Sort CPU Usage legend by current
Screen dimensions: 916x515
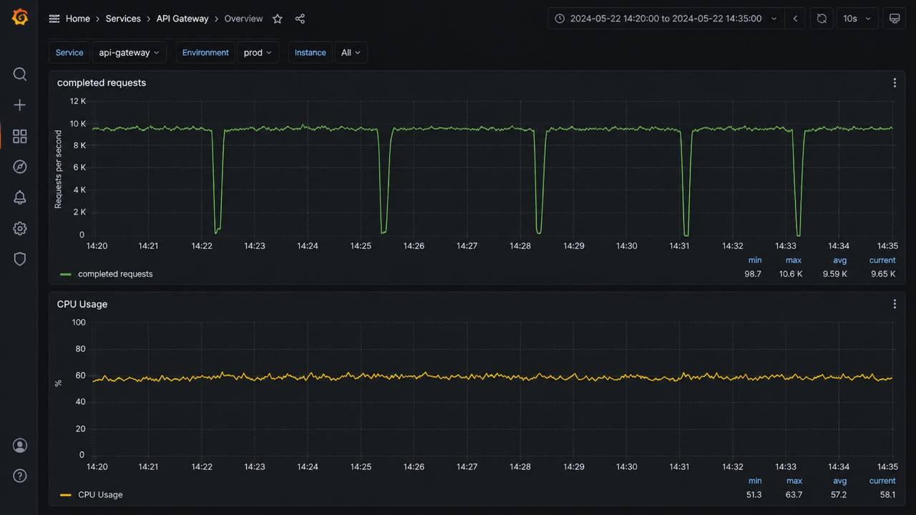882,481
